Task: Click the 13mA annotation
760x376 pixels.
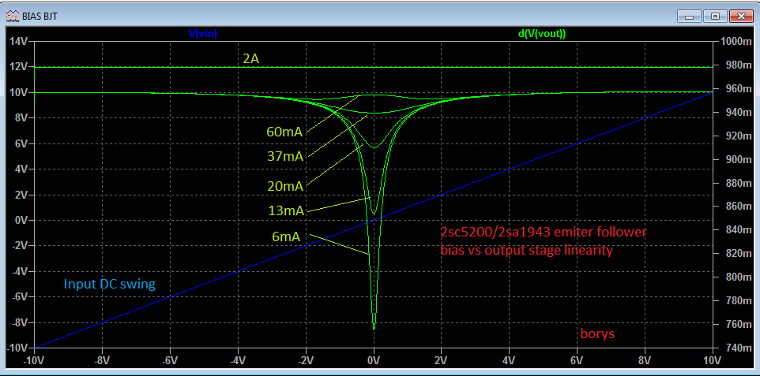Action: coord(287,211)
